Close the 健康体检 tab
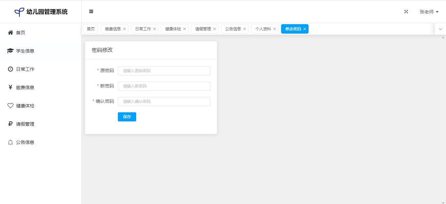The image size is (446, 204). point(184,29)
